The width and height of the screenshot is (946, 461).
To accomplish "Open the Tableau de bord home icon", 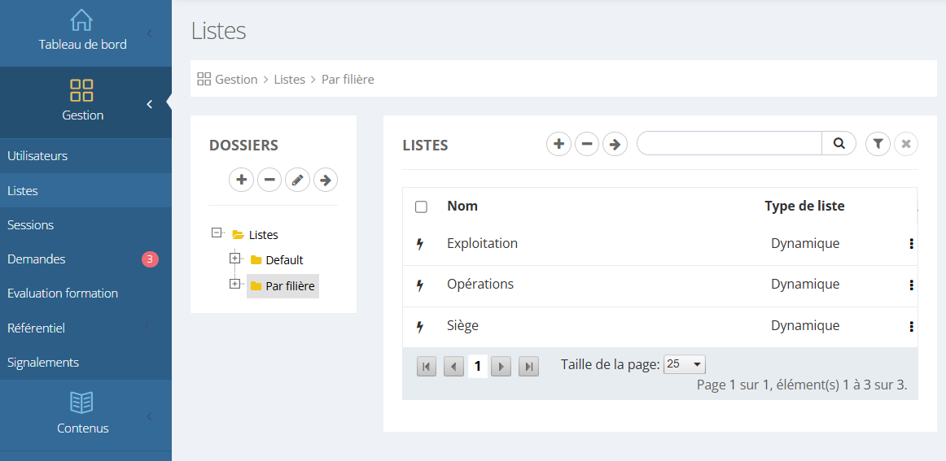I will 82,20.
